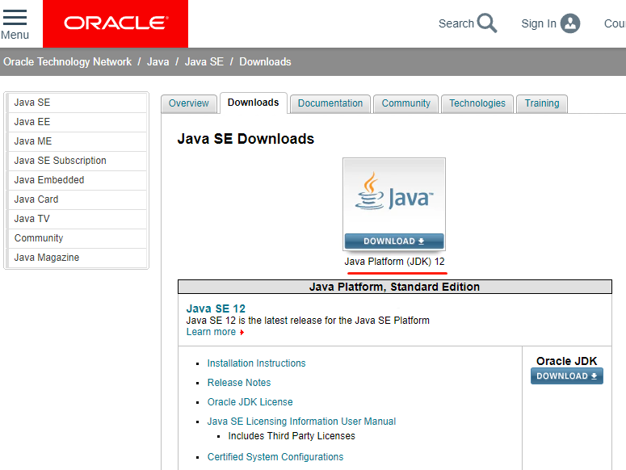Open Java SE Licensing Information User Manual

point(301,422)
